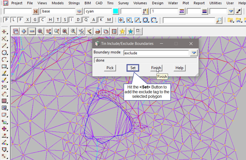Click the Help button in boundaries panel
The height and width of the screenshot is (160, 246).
point(179,68)
